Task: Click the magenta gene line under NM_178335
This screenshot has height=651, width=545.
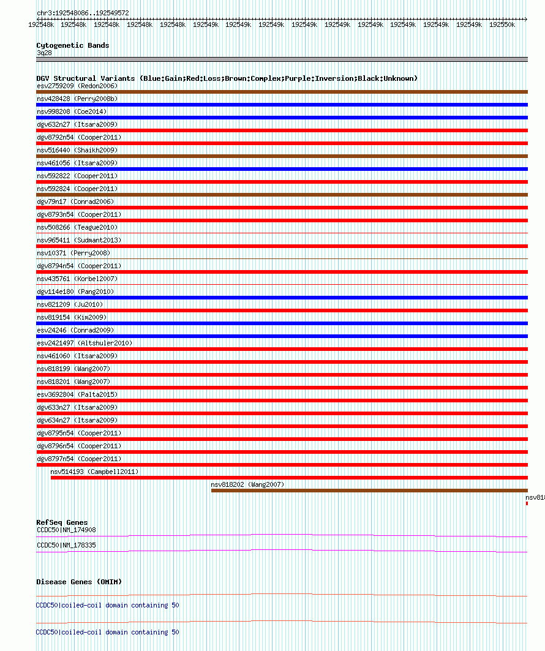Action: coord(282,550)
